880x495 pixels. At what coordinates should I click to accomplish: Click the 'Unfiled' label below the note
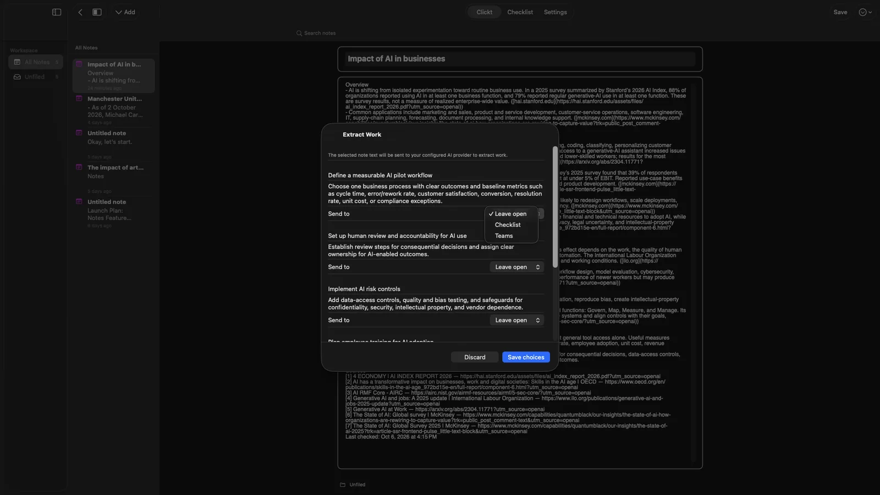[358, 485]
